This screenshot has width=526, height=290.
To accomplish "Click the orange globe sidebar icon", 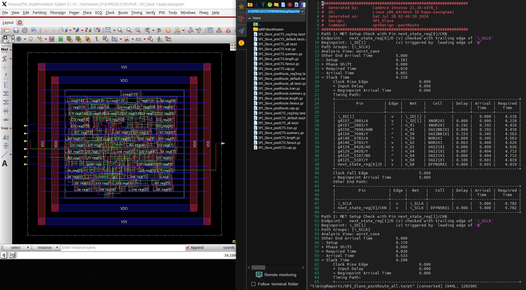I will click(241, 43).
